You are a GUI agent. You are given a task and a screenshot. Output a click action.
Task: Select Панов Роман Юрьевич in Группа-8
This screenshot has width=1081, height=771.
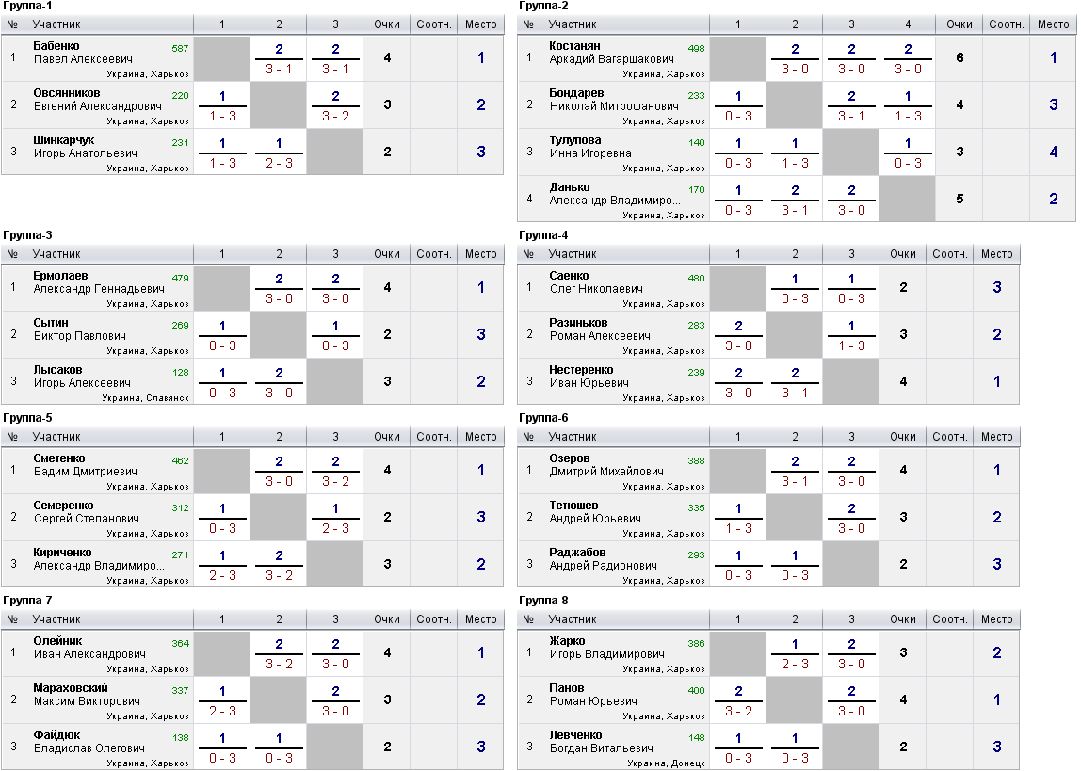point(593,695)
